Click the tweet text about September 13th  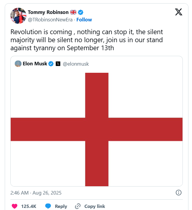(87, 40)
